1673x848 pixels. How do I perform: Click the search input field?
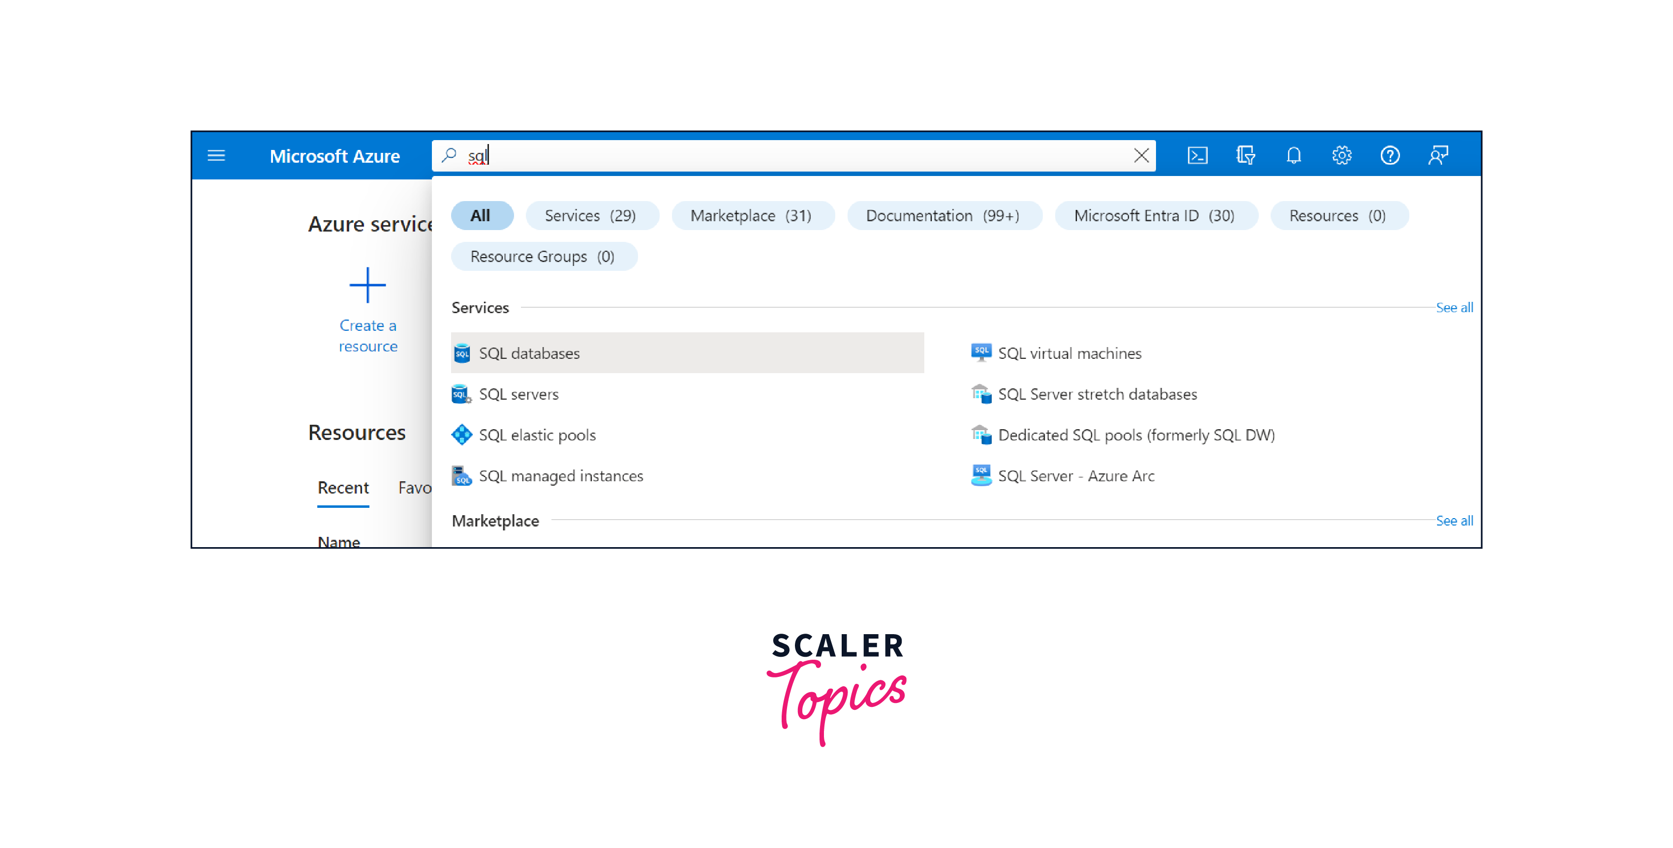click(x=797, y=156)
